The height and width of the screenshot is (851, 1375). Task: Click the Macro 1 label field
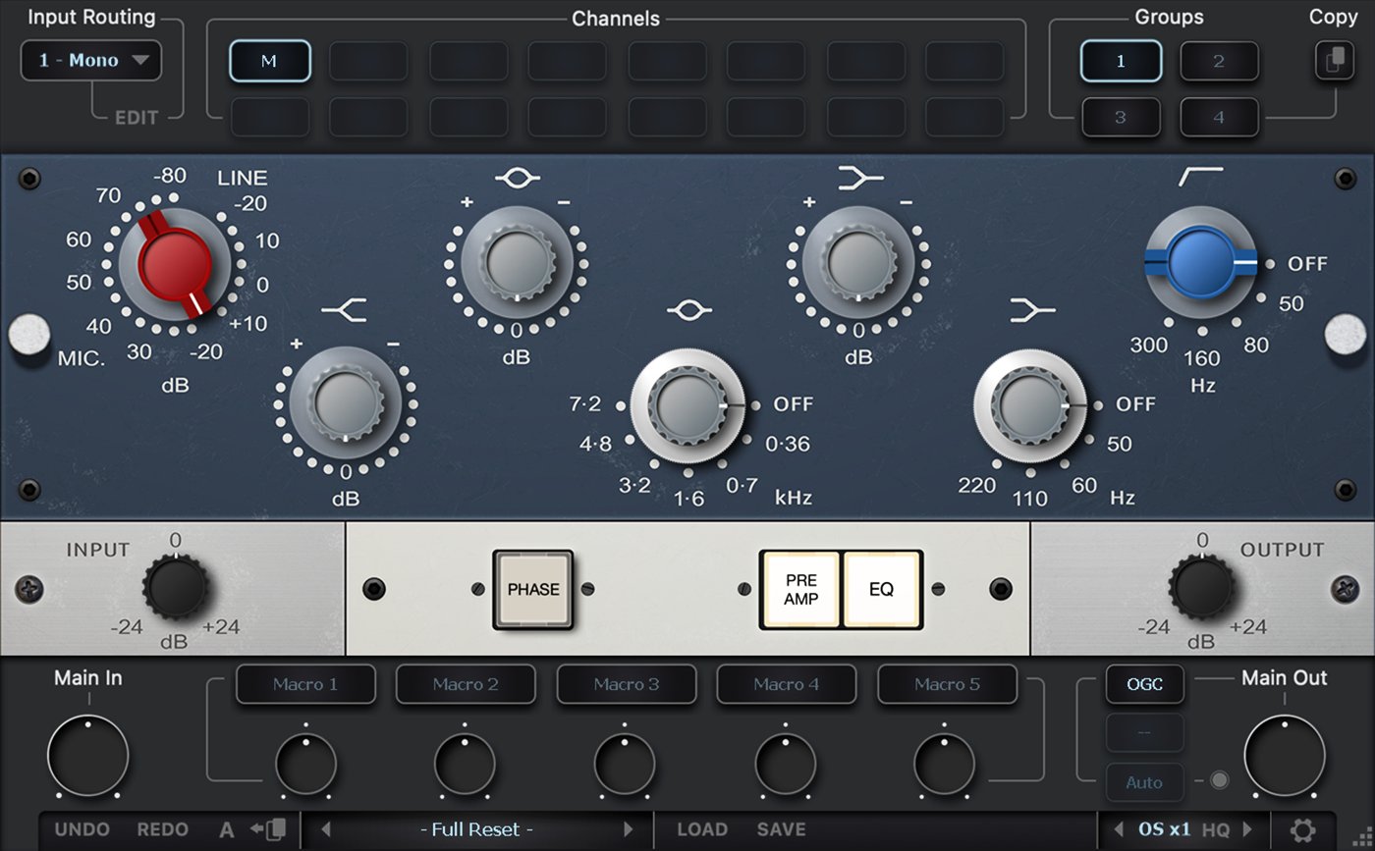(x=305, y=684)
